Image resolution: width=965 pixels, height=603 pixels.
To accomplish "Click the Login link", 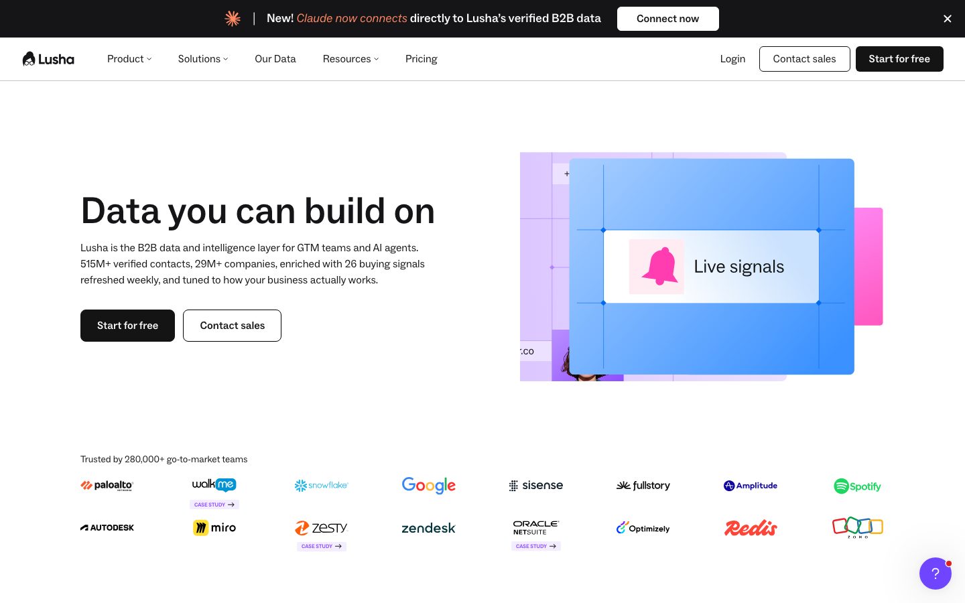I will click(732, 59).
